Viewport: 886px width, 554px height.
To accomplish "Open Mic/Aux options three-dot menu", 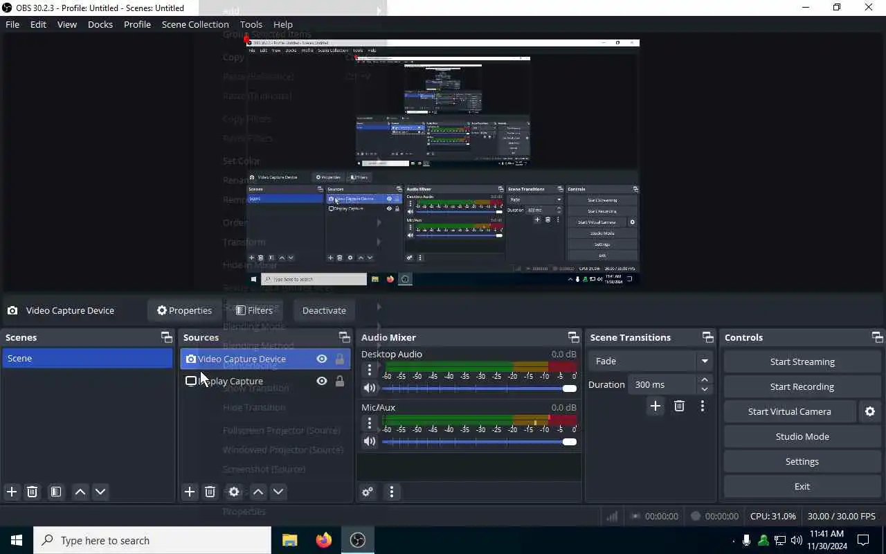I will point(370,422).
